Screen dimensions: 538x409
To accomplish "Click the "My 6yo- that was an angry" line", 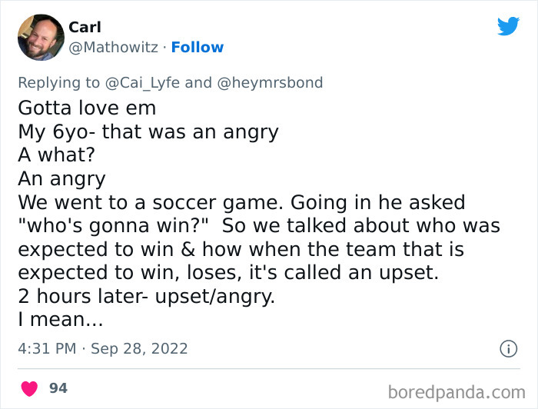I will [148, 131].
